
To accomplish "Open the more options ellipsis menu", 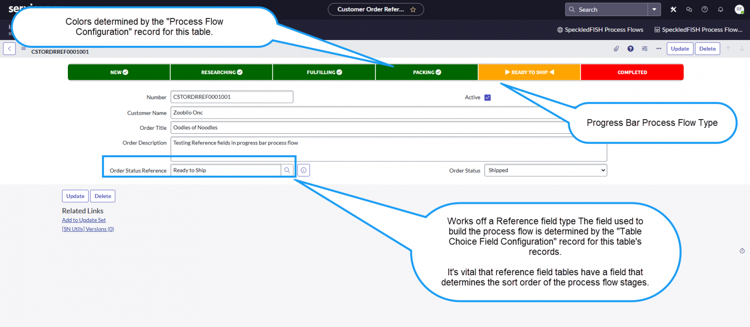I will [x=659, y=48].
